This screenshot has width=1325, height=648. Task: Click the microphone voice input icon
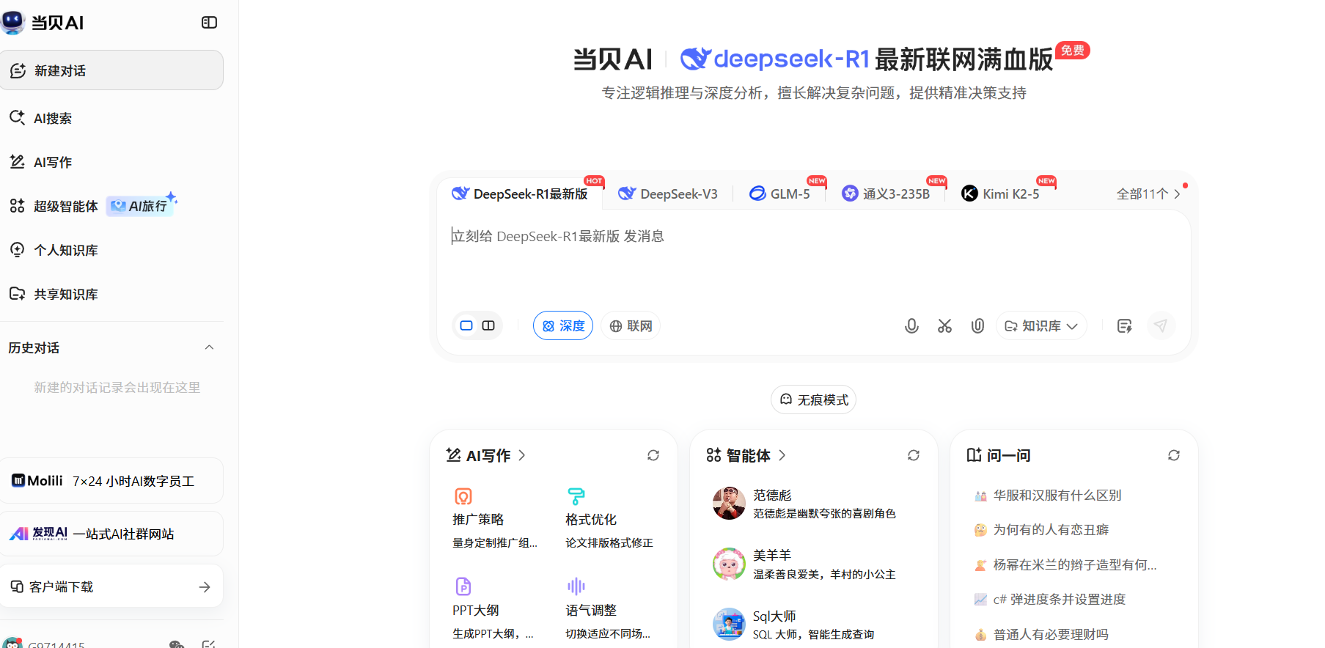pos(911,325)
